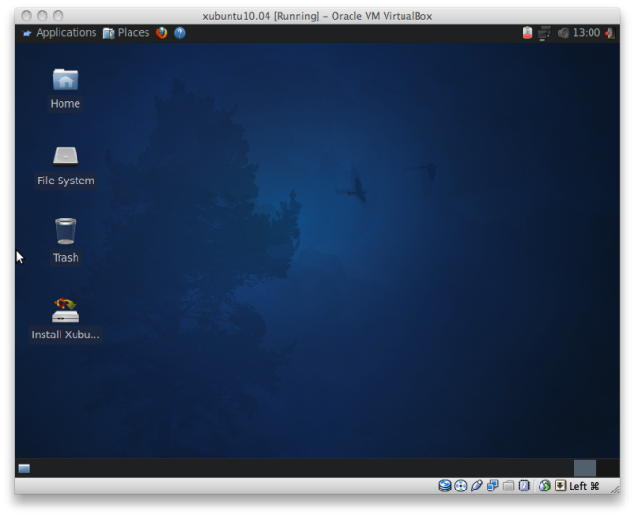The image size is (634, 516).
Task: Click the VirtualBox window title text
Action: click(x=317, y=16)
